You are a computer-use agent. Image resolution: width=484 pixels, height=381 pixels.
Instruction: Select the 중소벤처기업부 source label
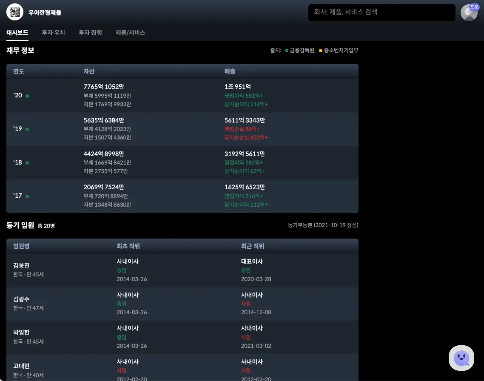tap(341, 50)
